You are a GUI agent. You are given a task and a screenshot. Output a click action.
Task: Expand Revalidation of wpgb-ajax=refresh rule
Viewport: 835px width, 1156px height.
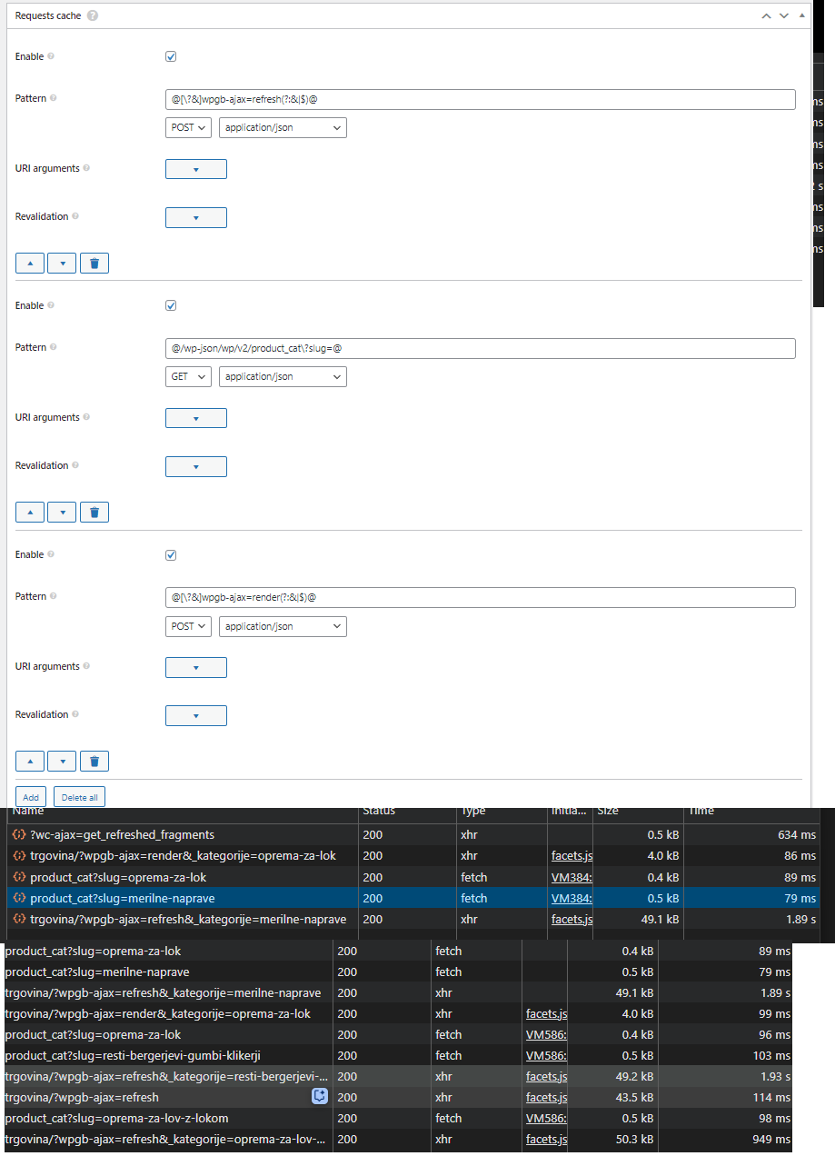196,218
